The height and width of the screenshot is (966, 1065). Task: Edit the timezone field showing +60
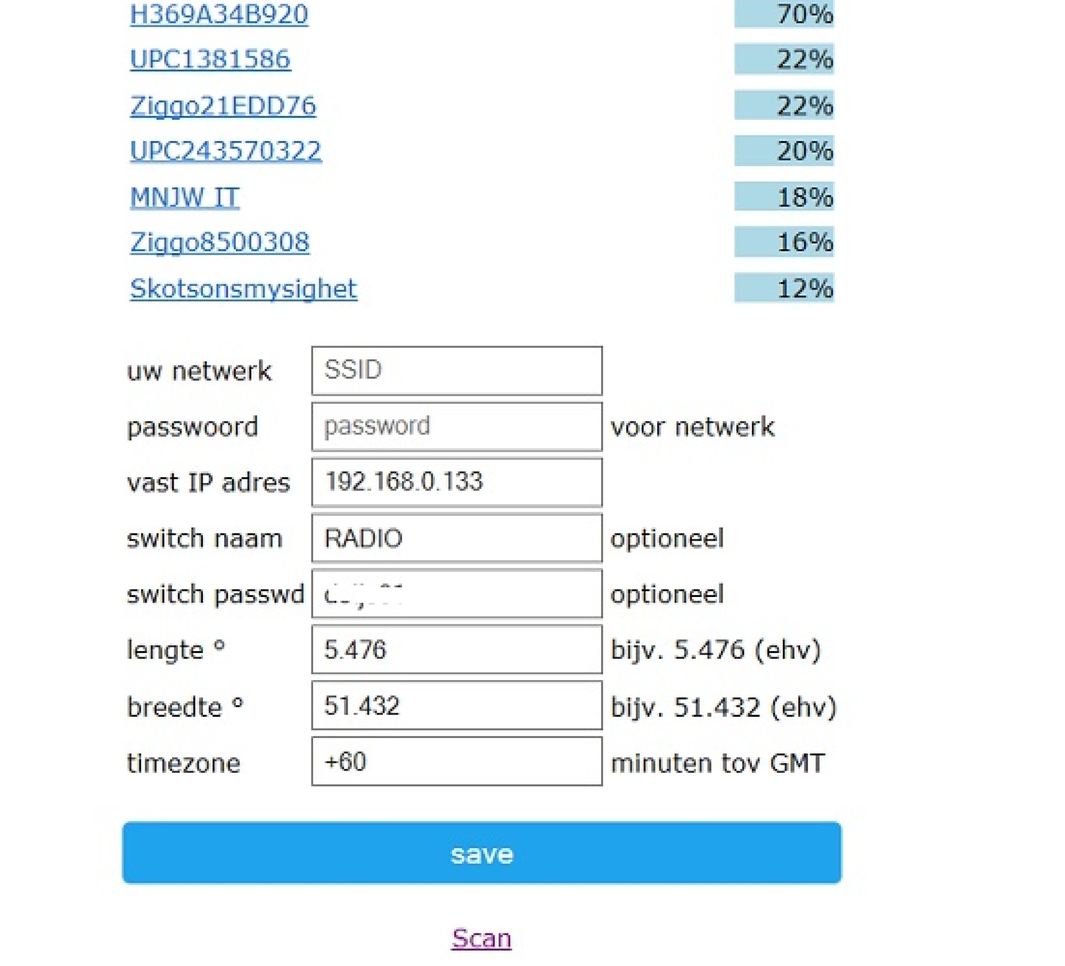(457, 762)
